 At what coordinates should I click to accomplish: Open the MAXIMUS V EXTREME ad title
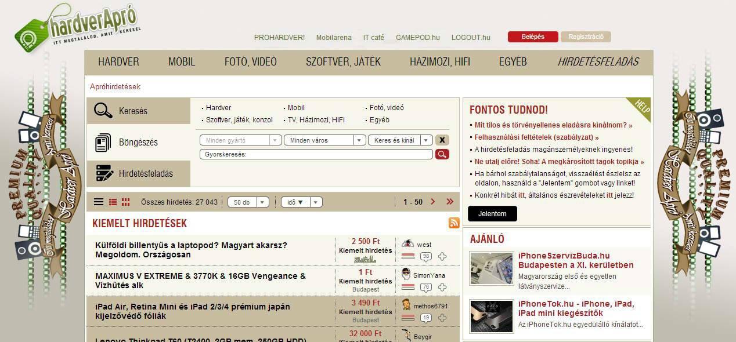pyautogui.click(x=200, y=281)
